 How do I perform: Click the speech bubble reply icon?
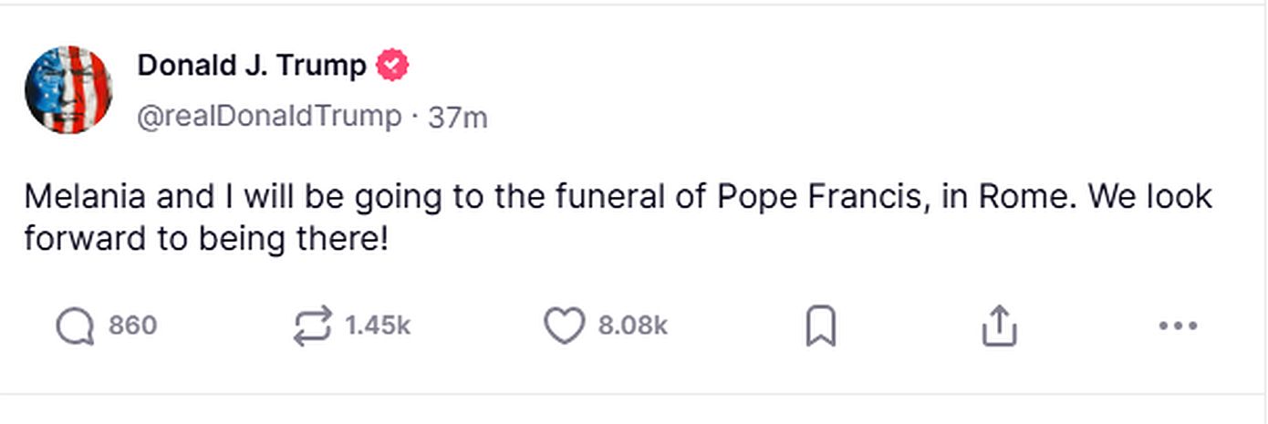[74, 326]
